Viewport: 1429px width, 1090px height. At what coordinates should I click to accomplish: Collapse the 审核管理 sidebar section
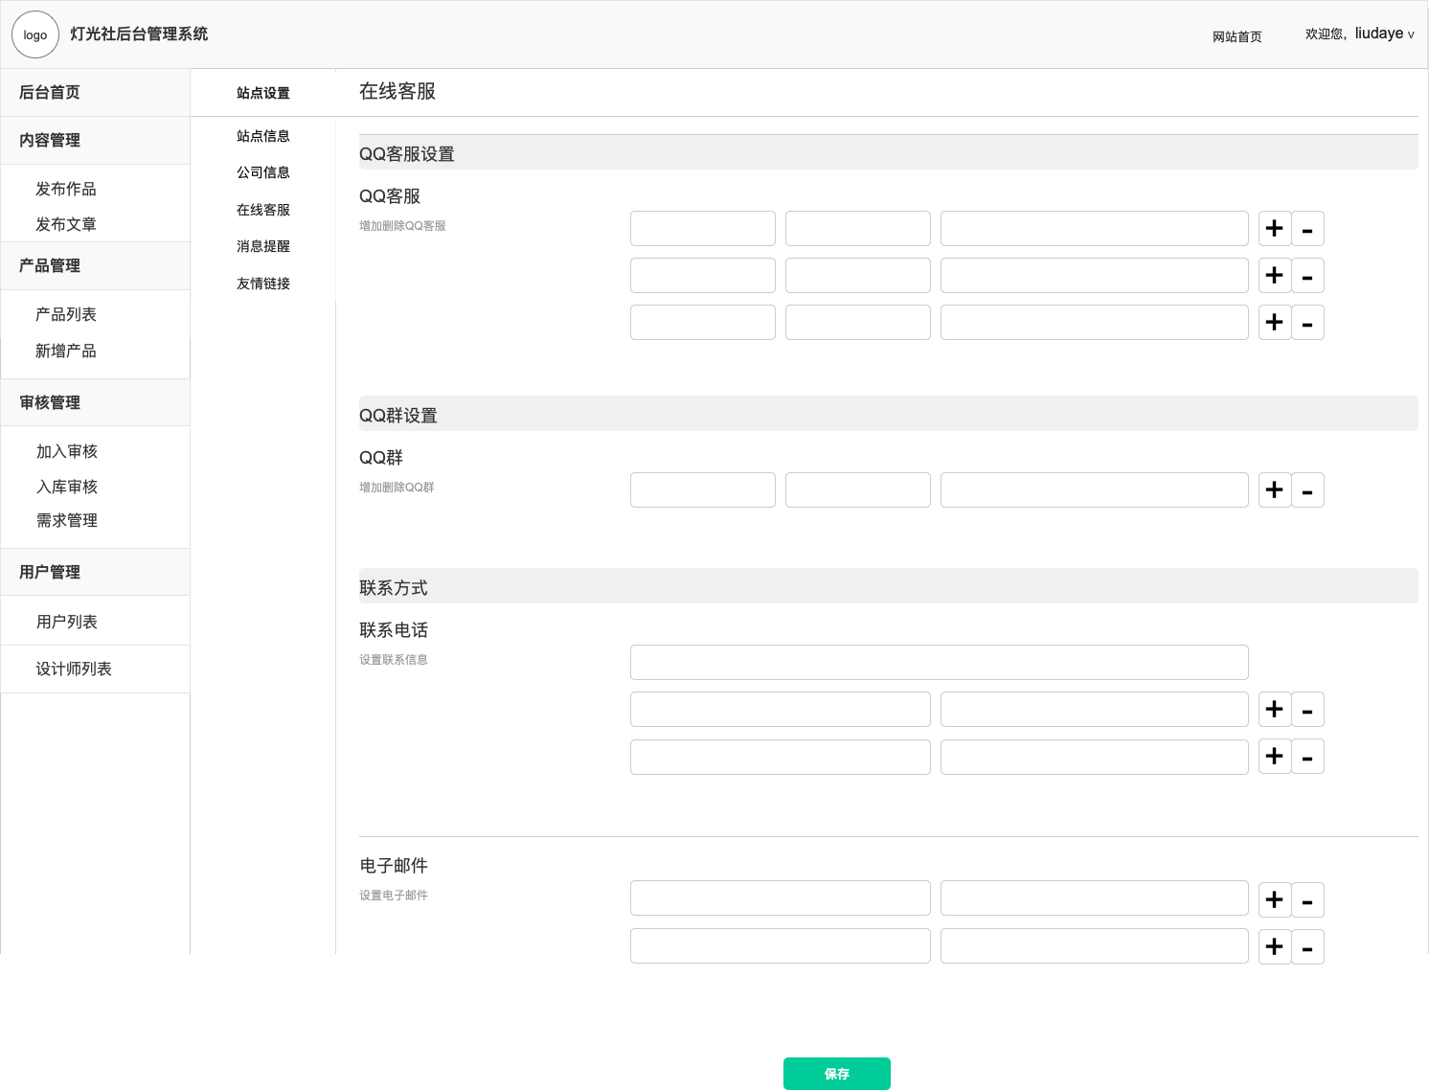50,402
